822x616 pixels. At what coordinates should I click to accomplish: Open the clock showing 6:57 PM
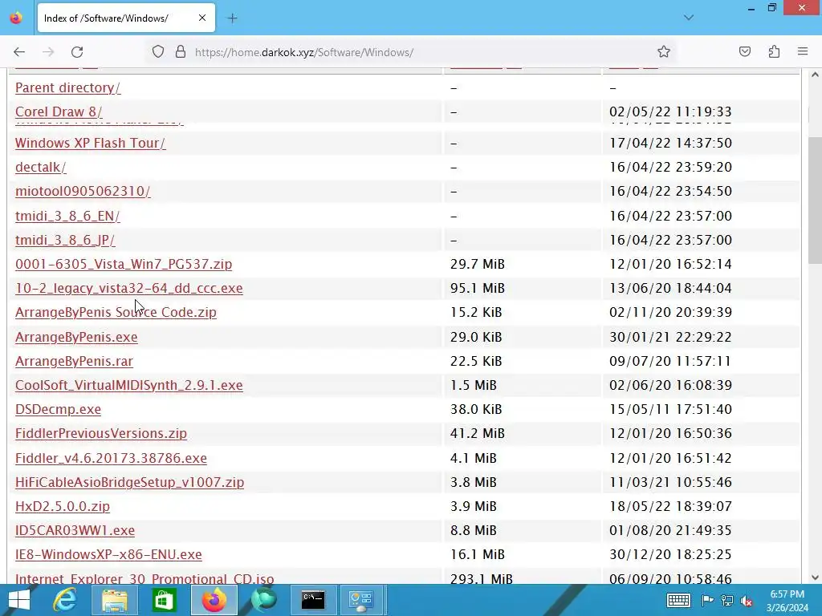point(787,600)
